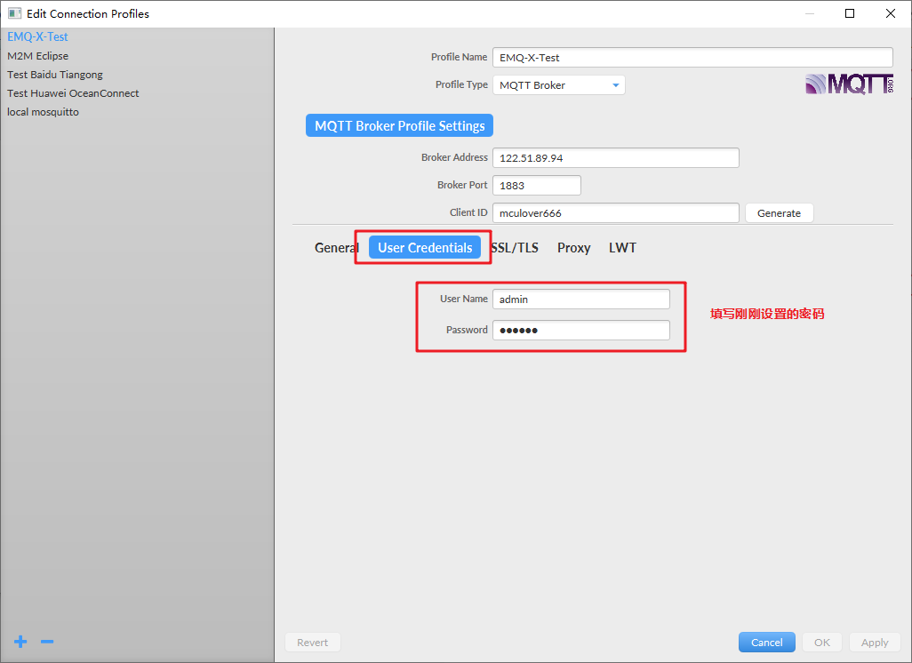Switch to the General tab
Screen dimensions: 912x663
tap(336, 248)
